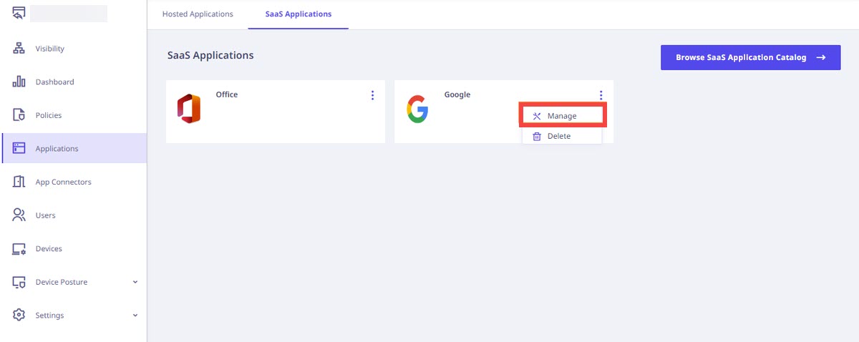Toggle the Google card three-dot menu

[601, 95]
